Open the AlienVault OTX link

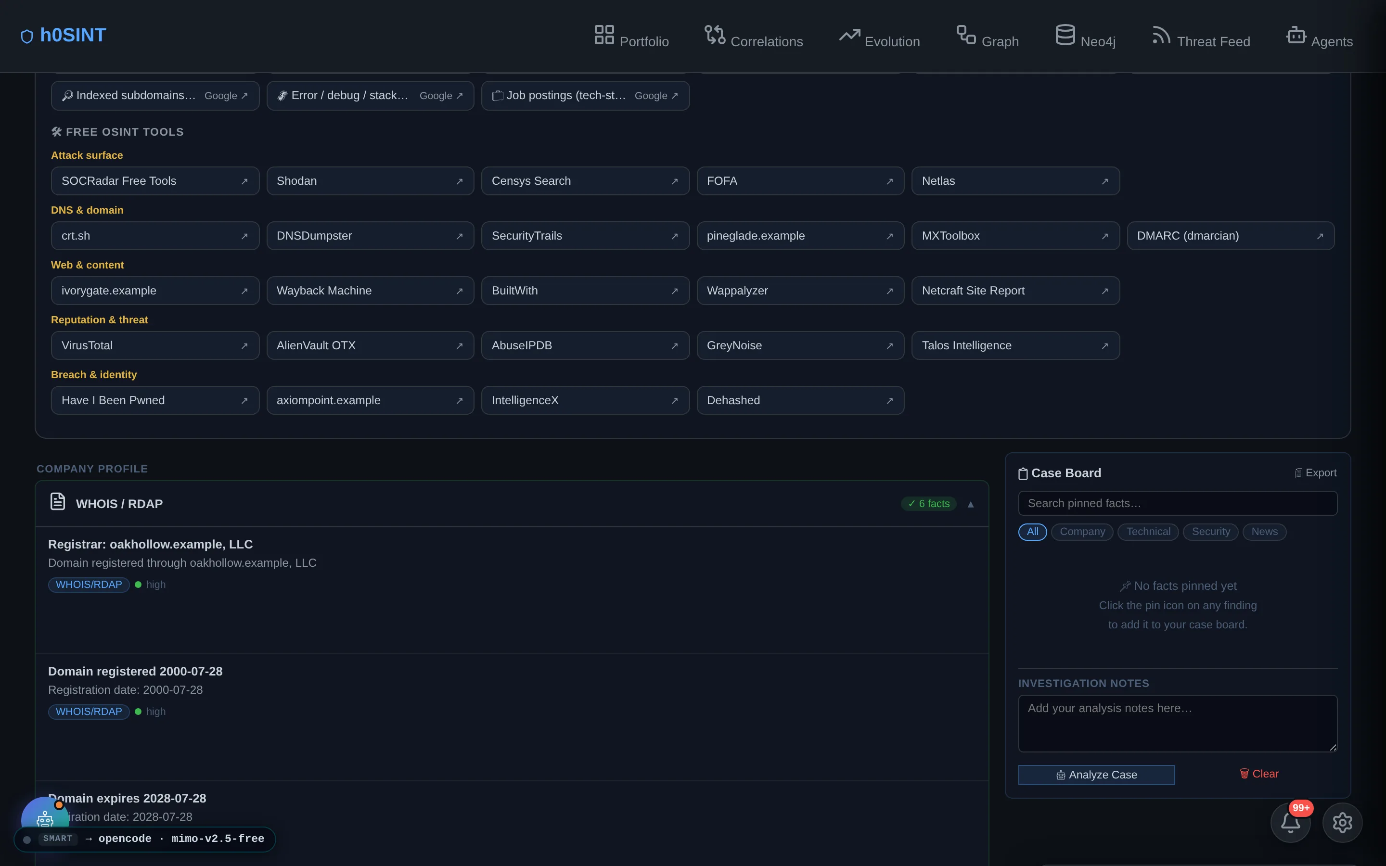370,345
